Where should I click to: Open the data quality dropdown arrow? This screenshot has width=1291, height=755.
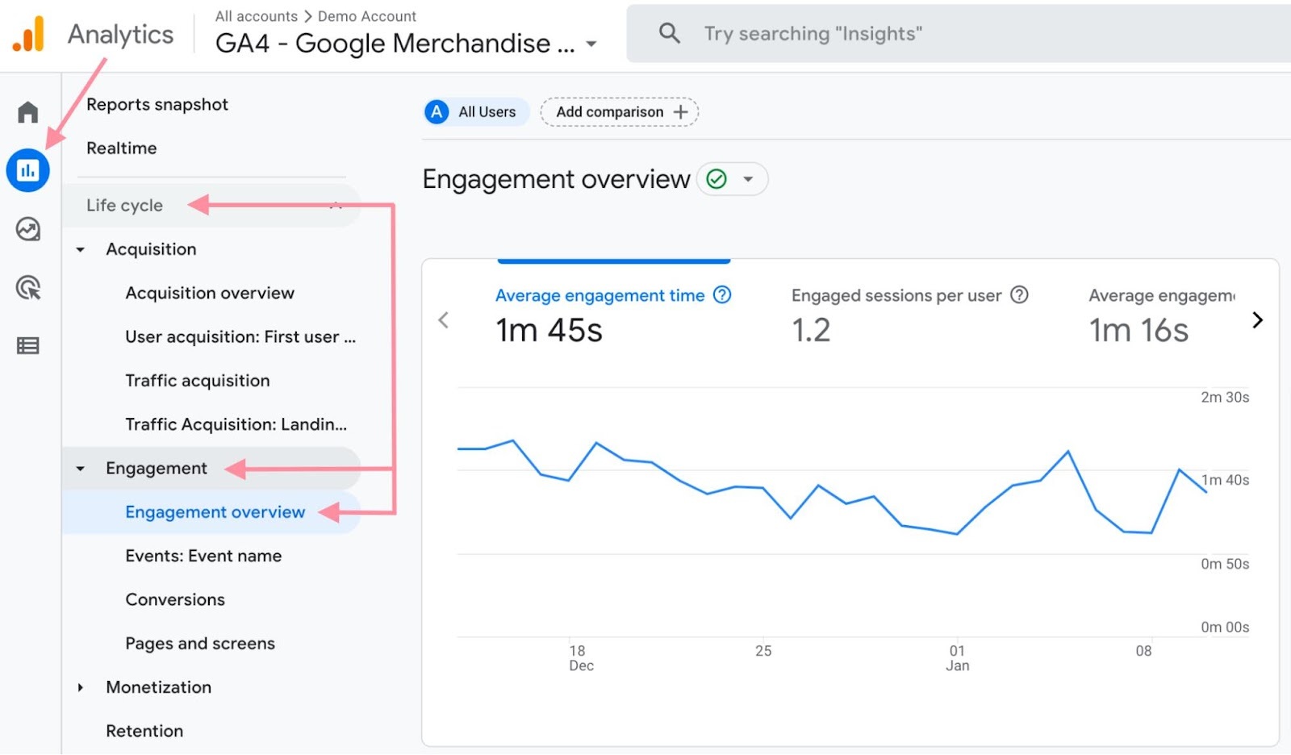pos(747,179)
